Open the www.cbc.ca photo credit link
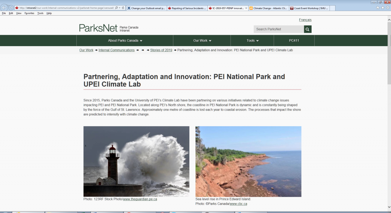 pos(238,204)
